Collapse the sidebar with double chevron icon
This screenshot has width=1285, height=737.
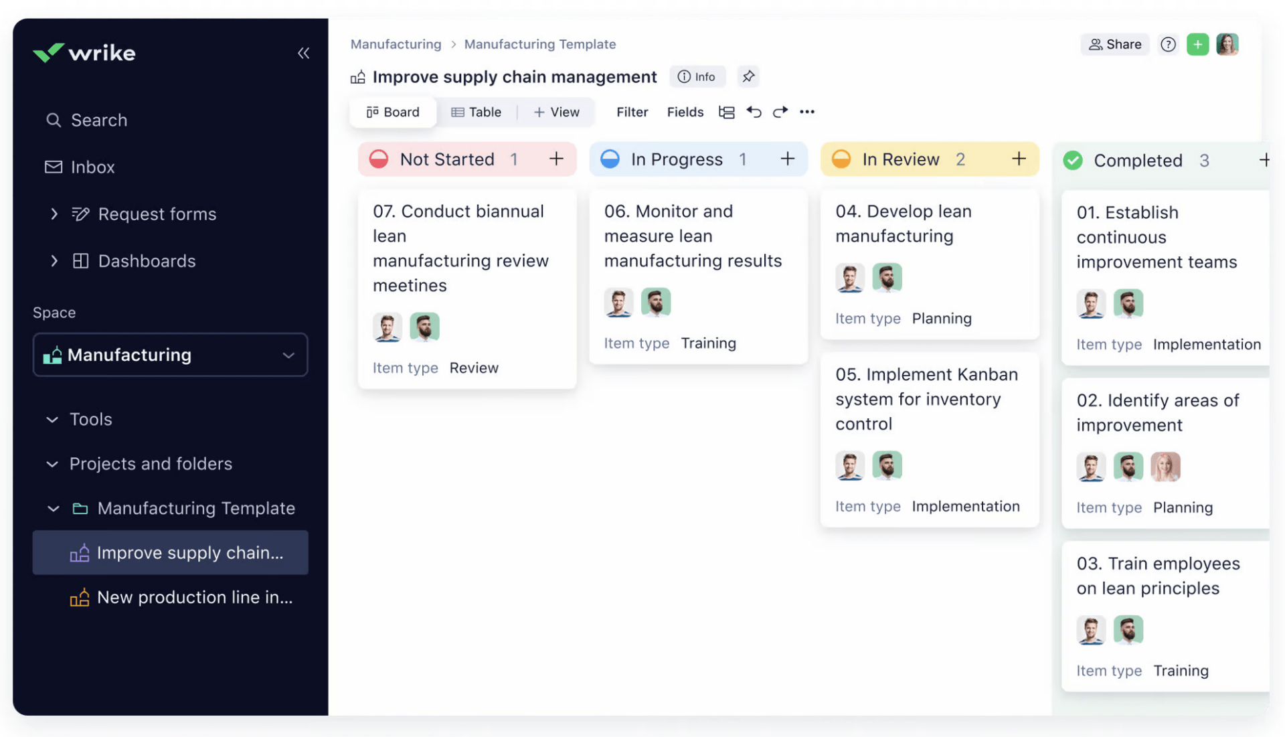tap(303, 53)
